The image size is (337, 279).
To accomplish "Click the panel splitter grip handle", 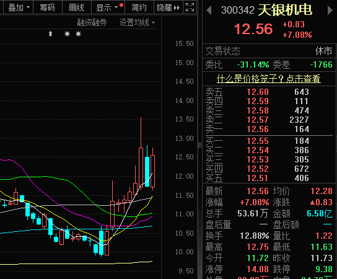I will [x=199, y=145].
